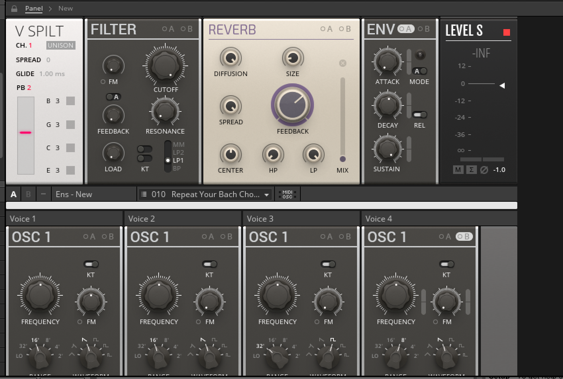Switch to snapshot tab A
The height and width of the screenshot is (379, 563).
[x=14, y=194]
